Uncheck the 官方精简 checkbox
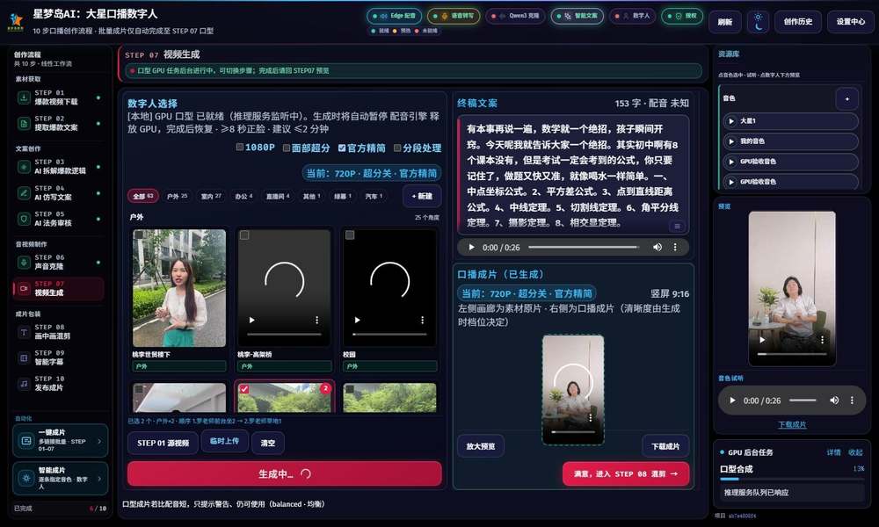This screenshot has height=527, width=879. (x=342, y=148)
